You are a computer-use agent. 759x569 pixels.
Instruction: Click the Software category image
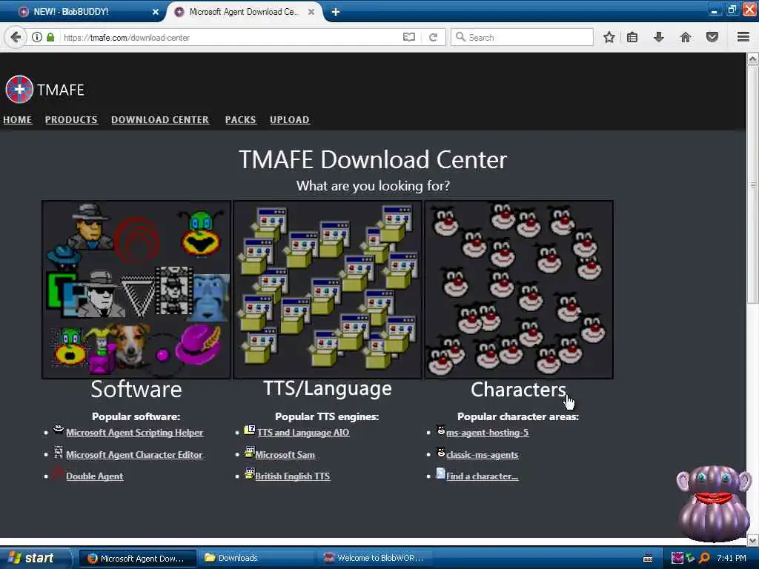(136, 290)
